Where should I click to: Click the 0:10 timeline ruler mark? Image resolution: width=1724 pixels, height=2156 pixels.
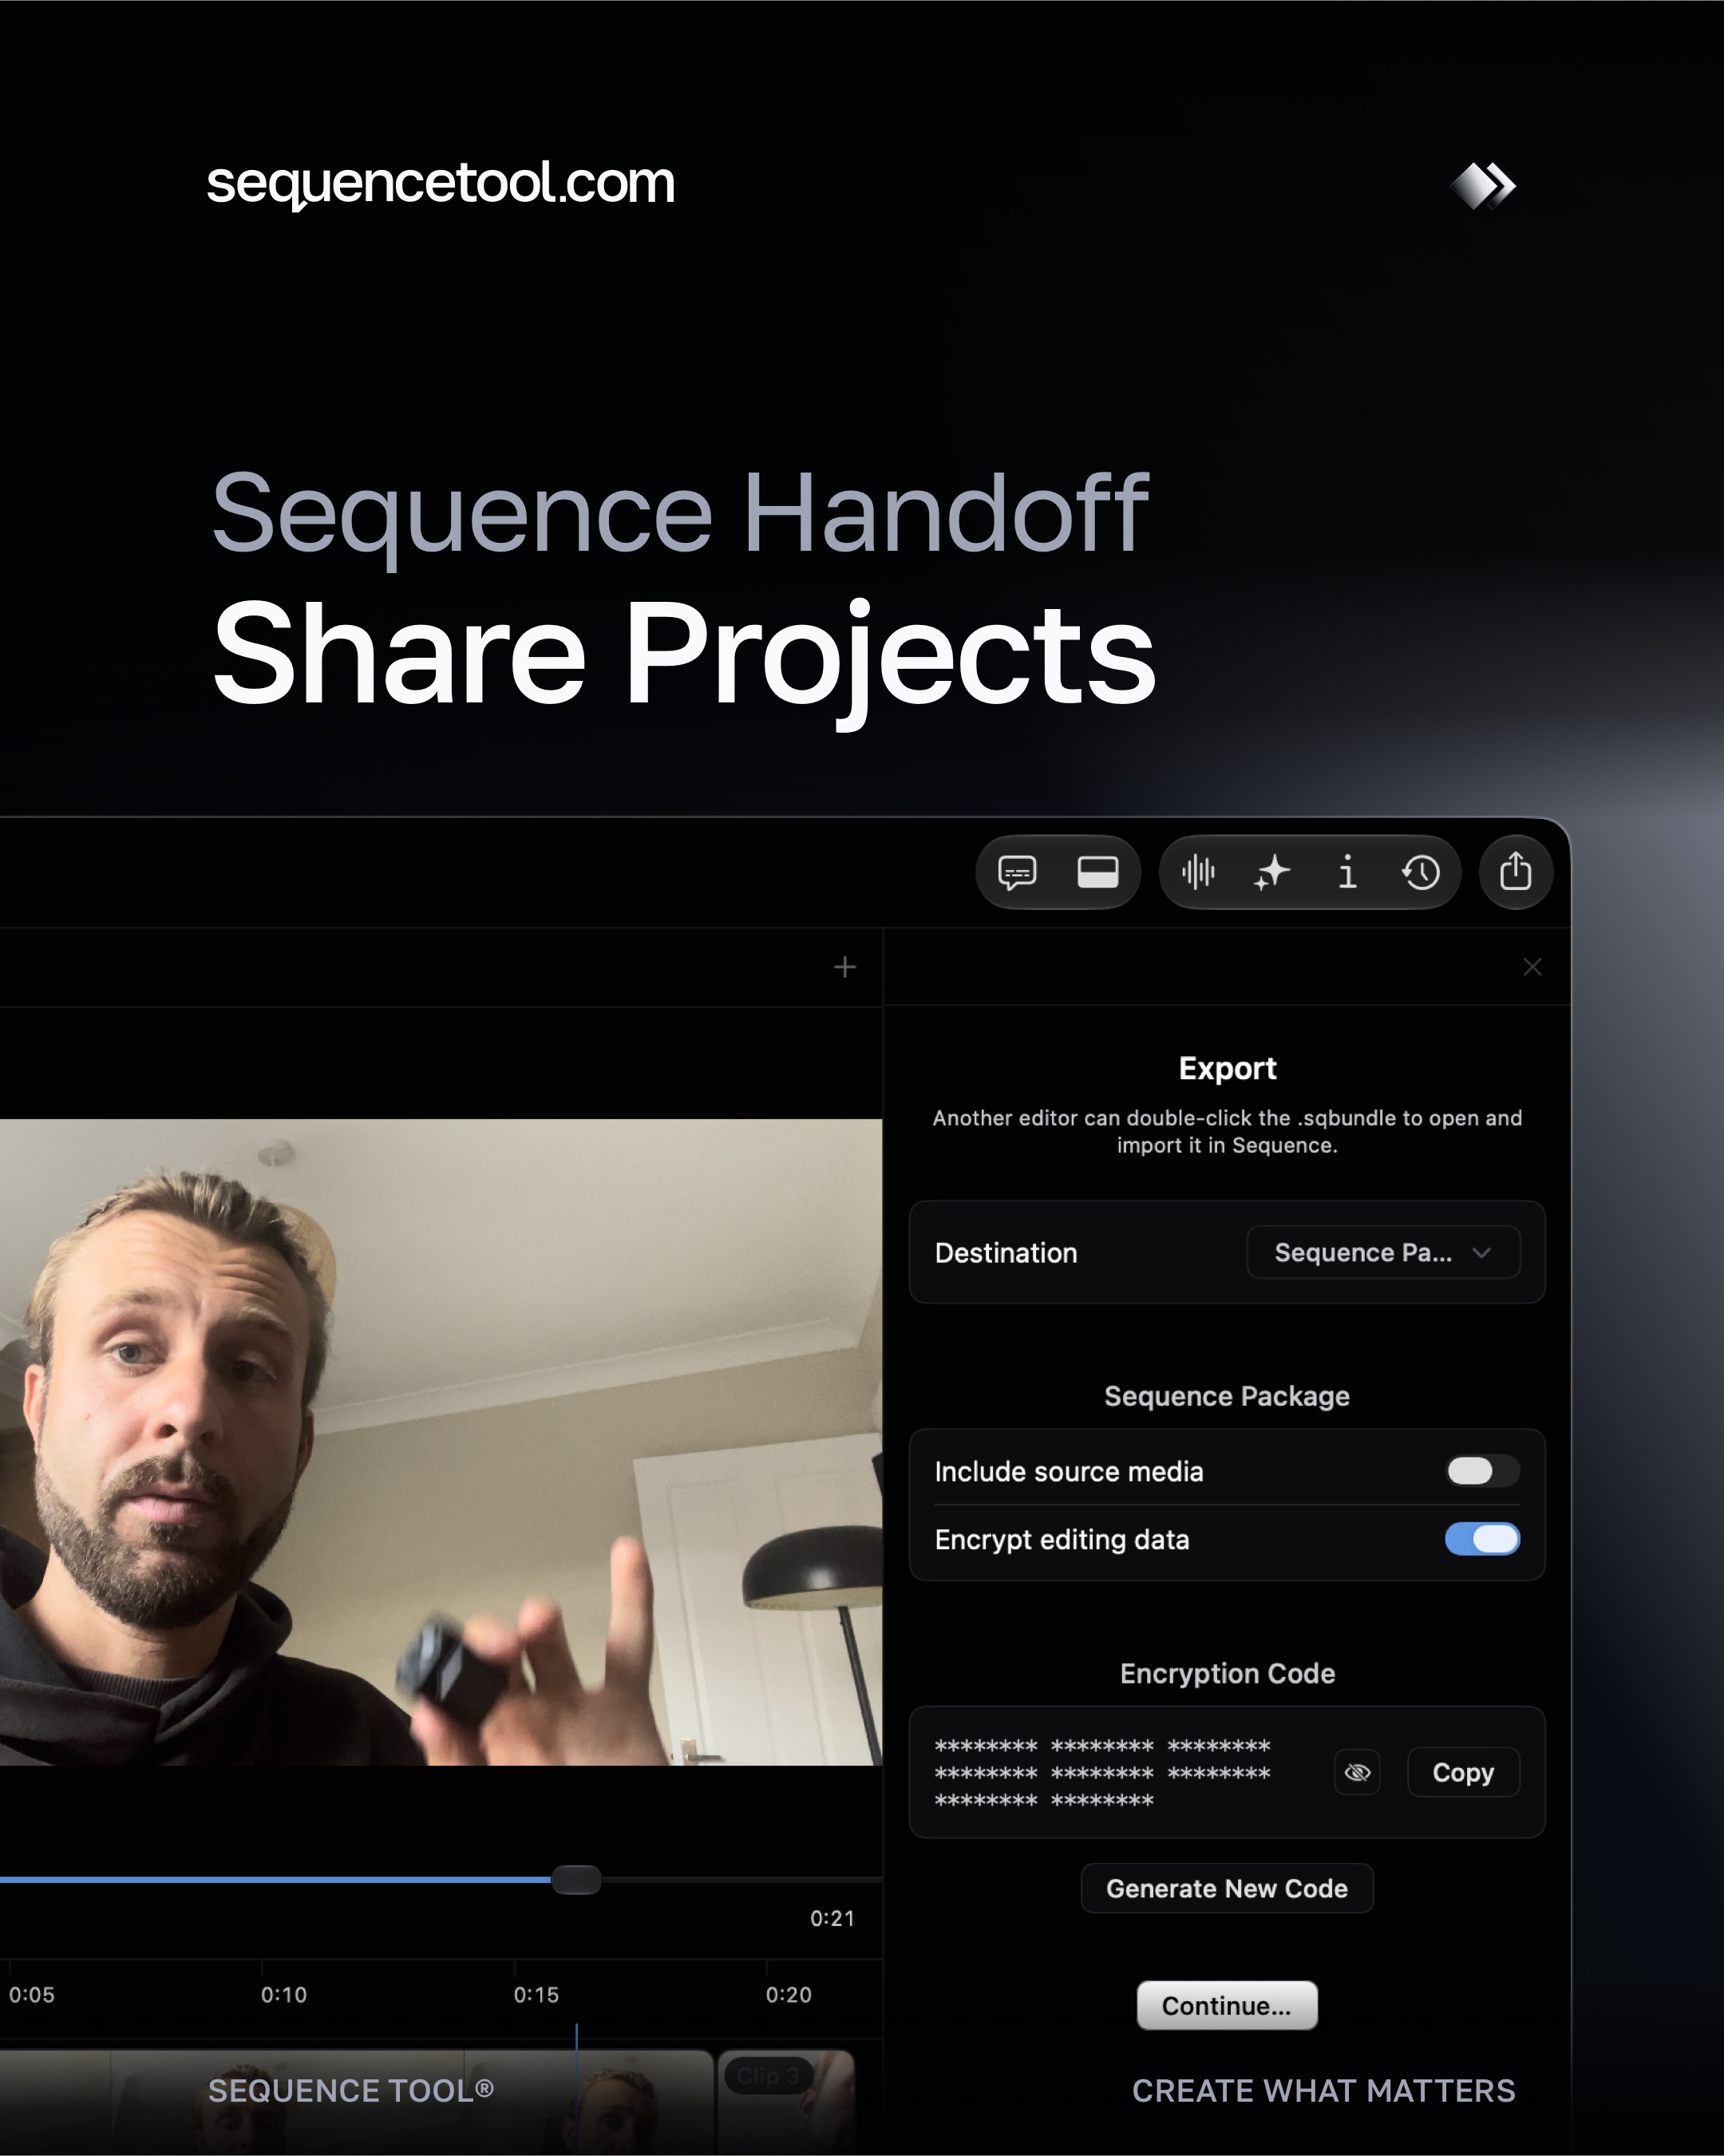tap(284, 1995)
